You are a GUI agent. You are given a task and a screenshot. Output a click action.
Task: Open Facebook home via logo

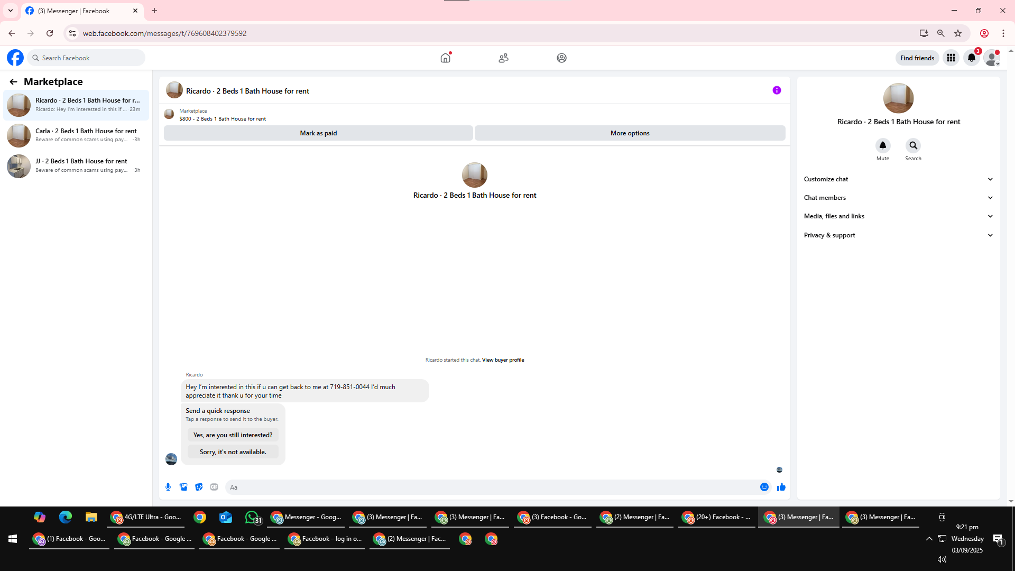click(x=15, y=58)
